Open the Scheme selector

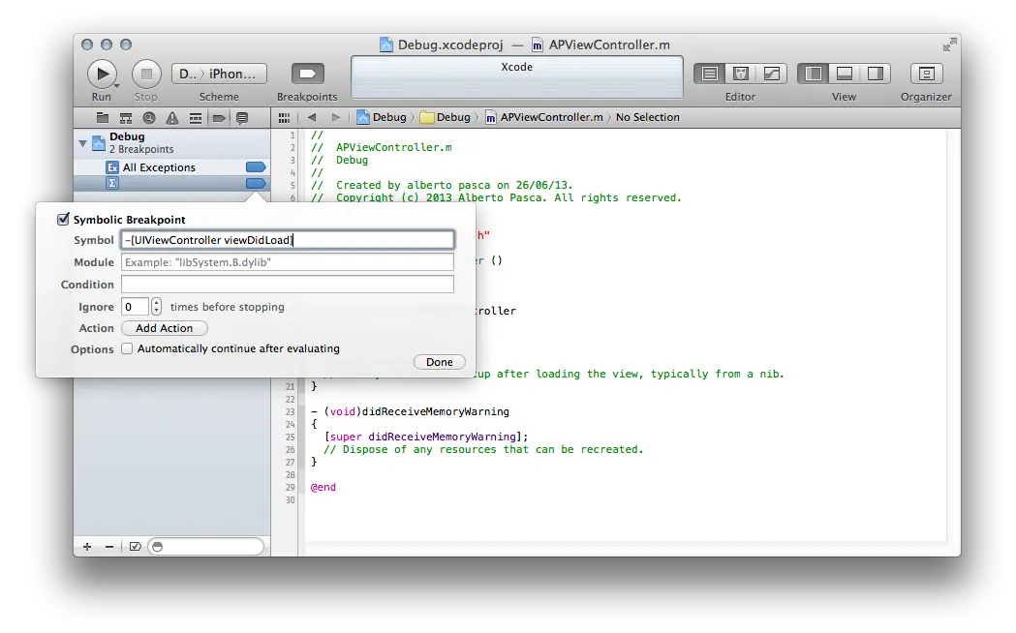(x=219, y=74)
